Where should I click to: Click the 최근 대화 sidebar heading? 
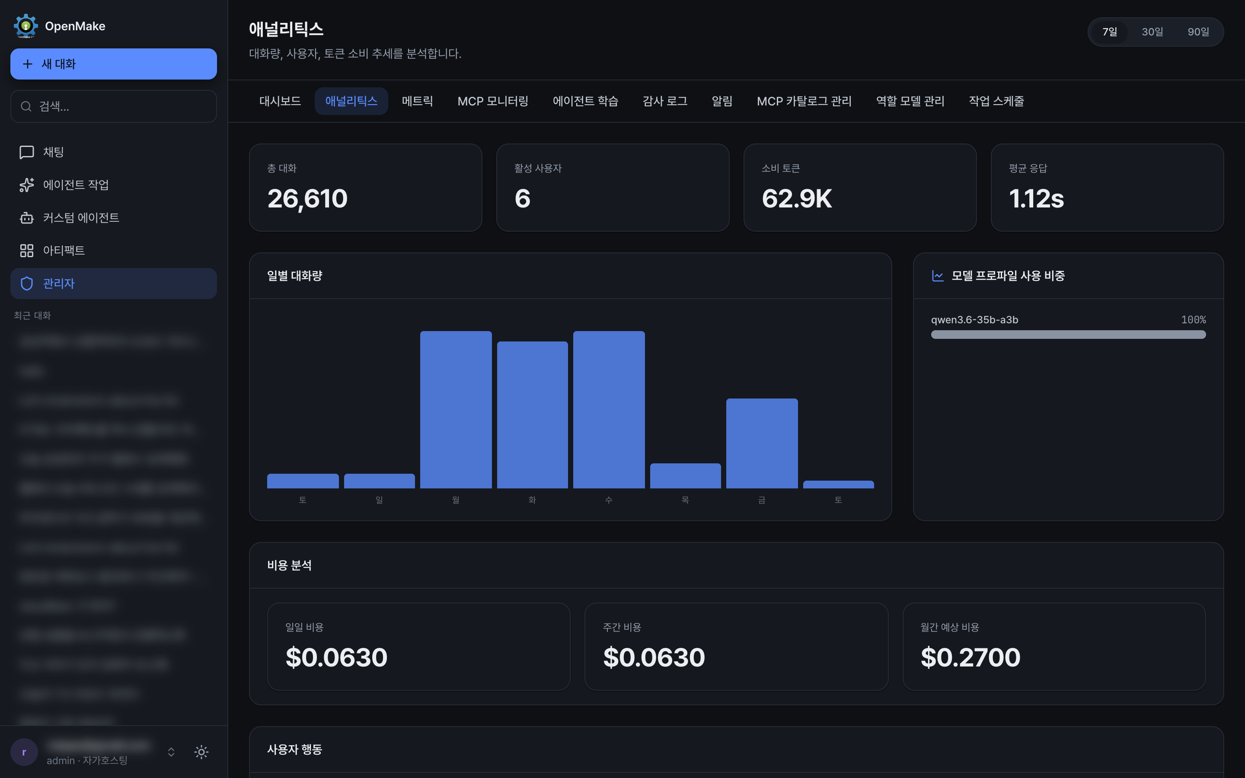point(32,316)
